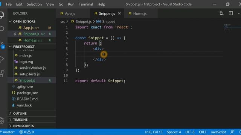Select App.js in Open Editors
Viewport: 241px width, 135px height.
[32, 28]
